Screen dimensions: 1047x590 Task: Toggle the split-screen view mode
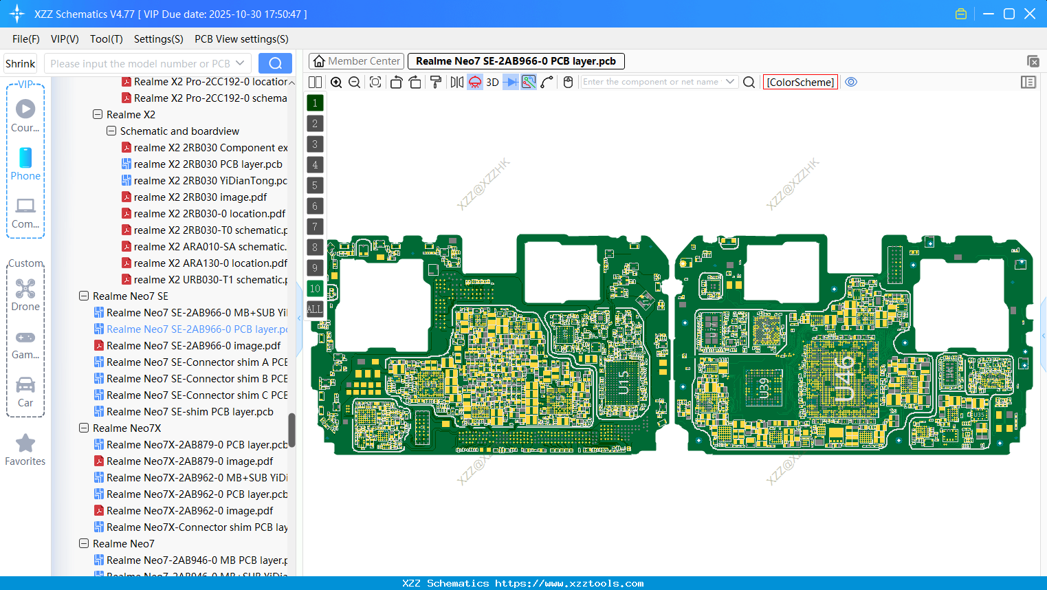point(314,82)
